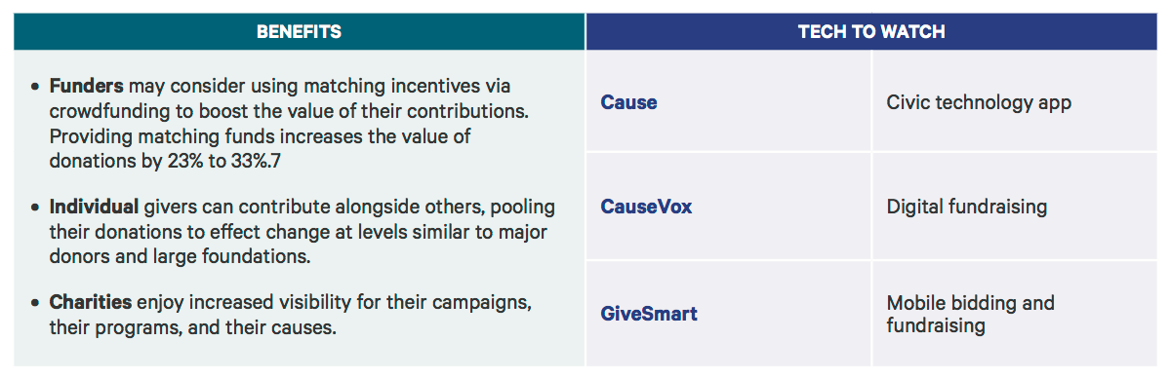
Task: Open the Cause link
Action: pyautogui.click(x=628, y=102)
